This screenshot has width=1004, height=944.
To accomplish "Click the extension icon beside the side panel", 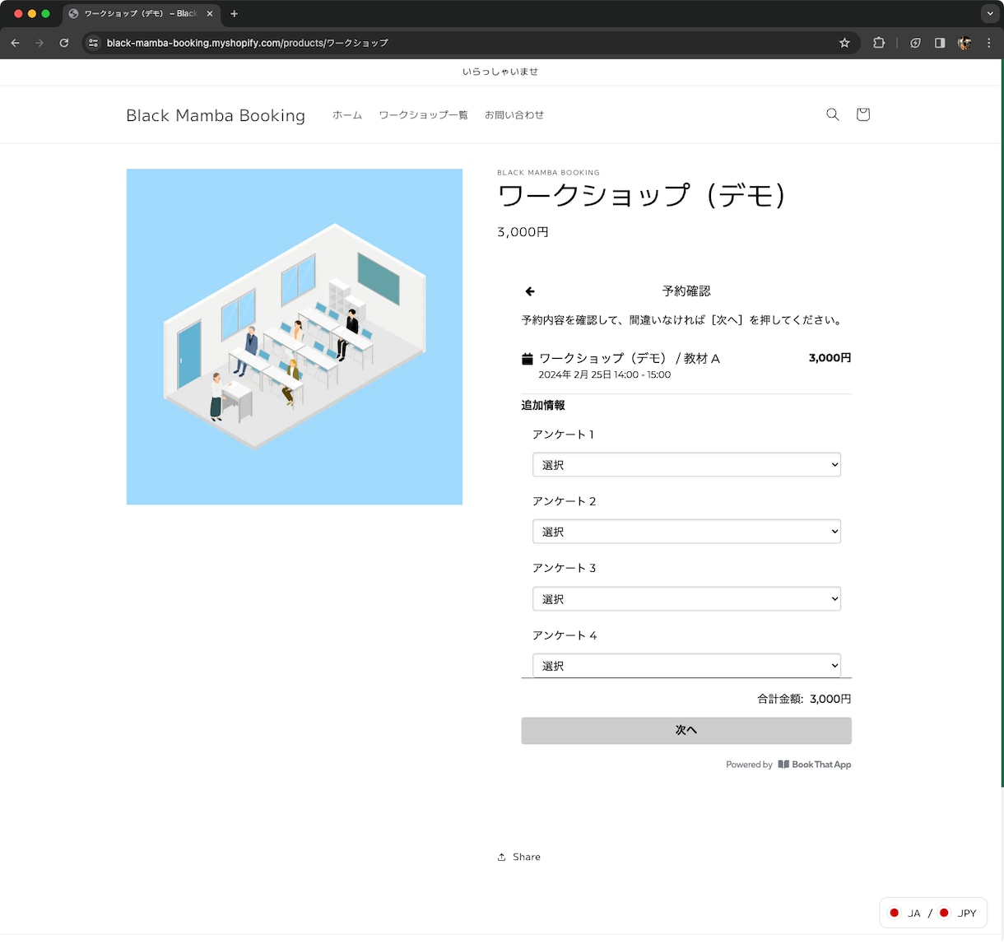I will click(915, 43).
